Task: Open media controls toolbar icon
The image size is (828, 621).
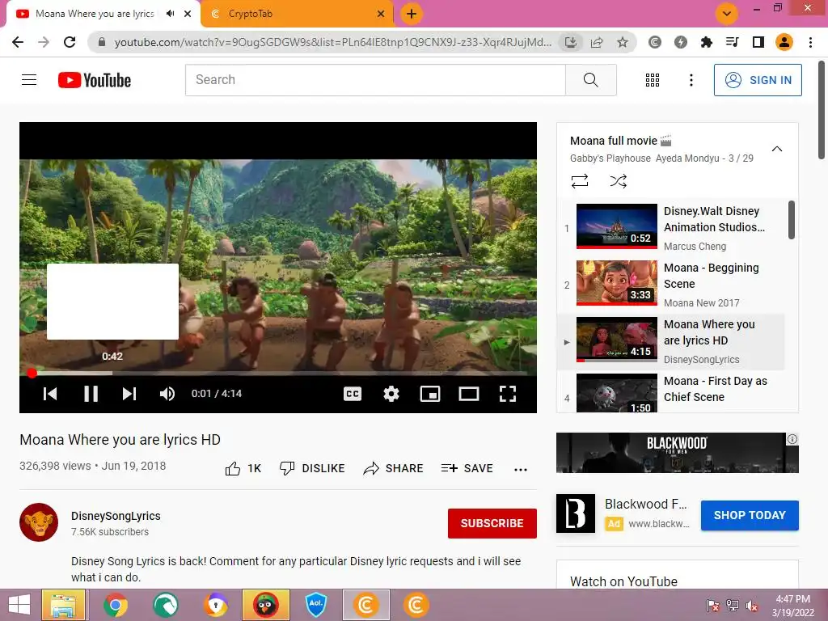Action: [732, 42]
